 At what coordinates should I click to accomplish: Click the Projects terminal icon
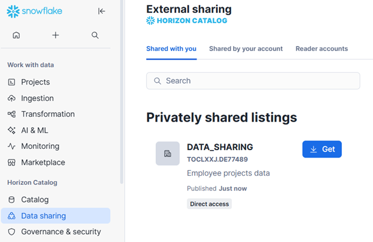click(x=12, y=82)
